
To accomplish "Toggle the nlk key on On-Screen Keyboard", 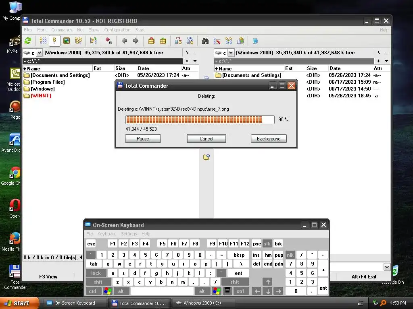I will pos(290,255).
